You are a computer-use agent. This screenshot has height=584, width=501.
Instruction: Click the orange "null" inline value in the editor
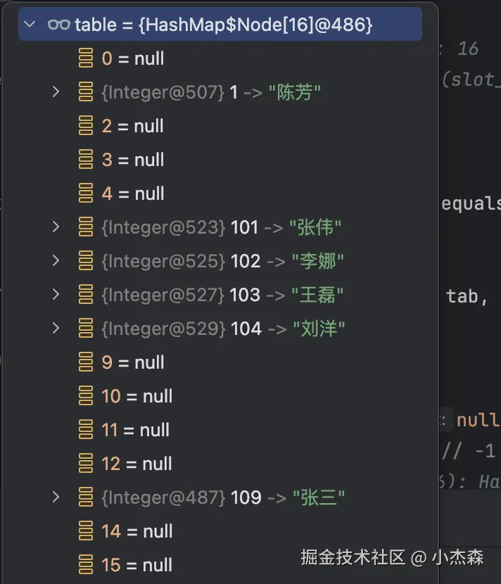(478, 420)
